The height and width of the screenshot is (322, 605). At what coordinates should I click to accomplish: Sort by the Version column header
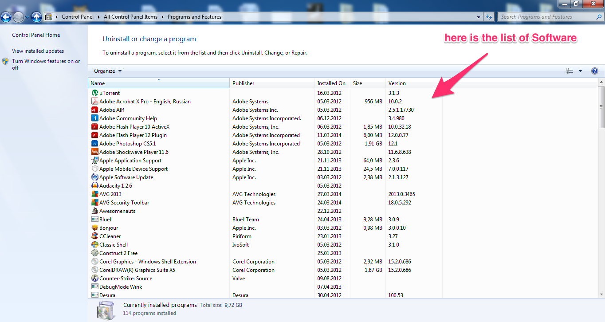(x=414, y=83)
